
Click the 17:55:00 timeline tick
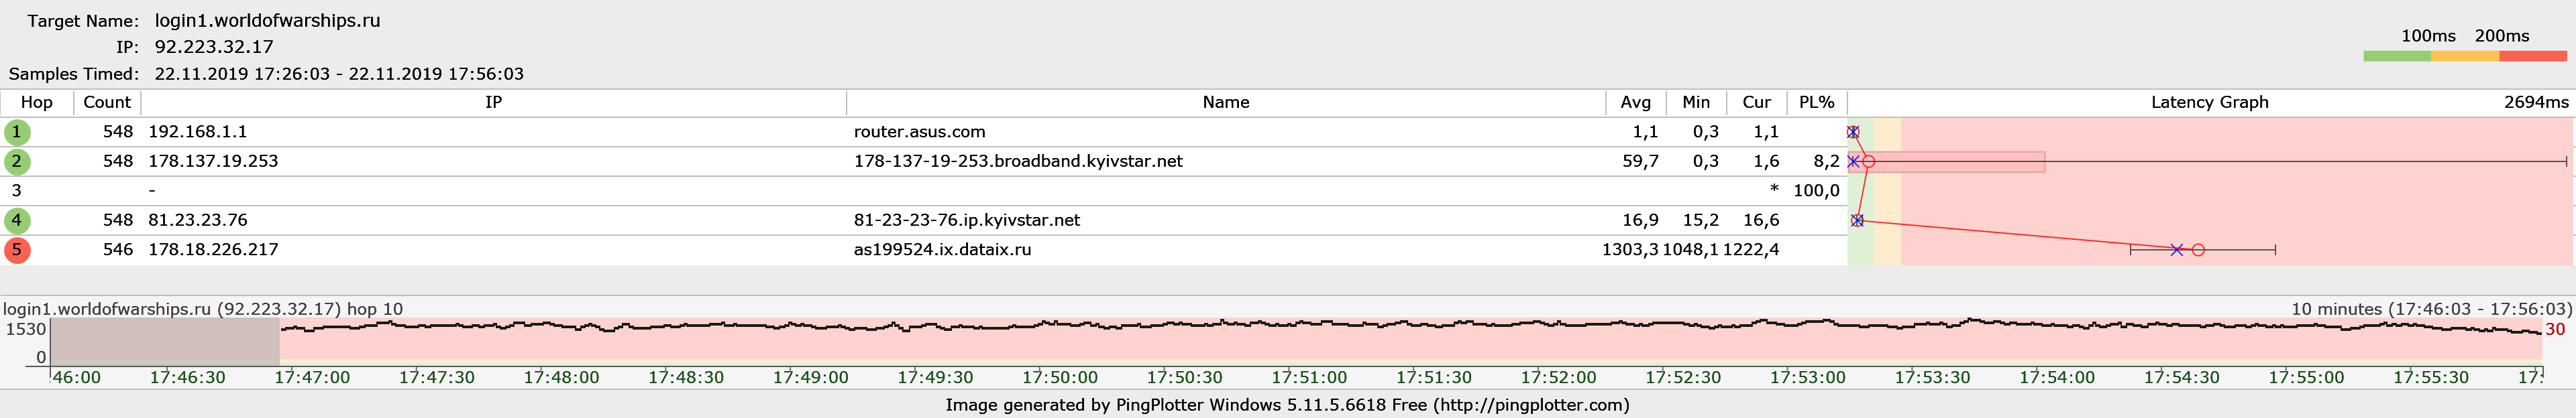(x=2306, y=377)
